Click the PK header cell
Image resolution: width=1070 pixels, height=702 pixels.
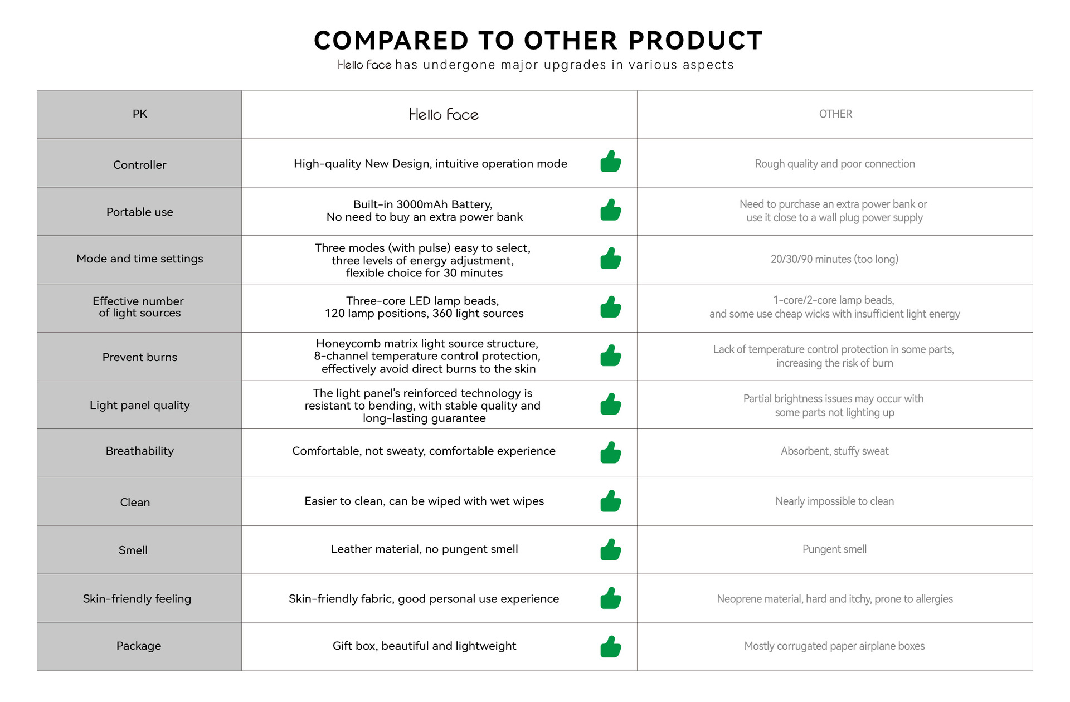[x=140, y=114]
